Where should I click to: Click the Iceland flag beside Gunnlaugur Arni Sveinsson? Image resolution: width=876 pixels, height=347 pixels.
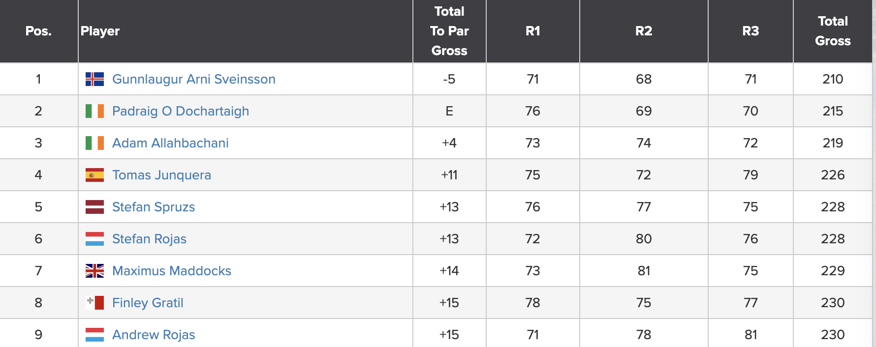click(94, 79)
